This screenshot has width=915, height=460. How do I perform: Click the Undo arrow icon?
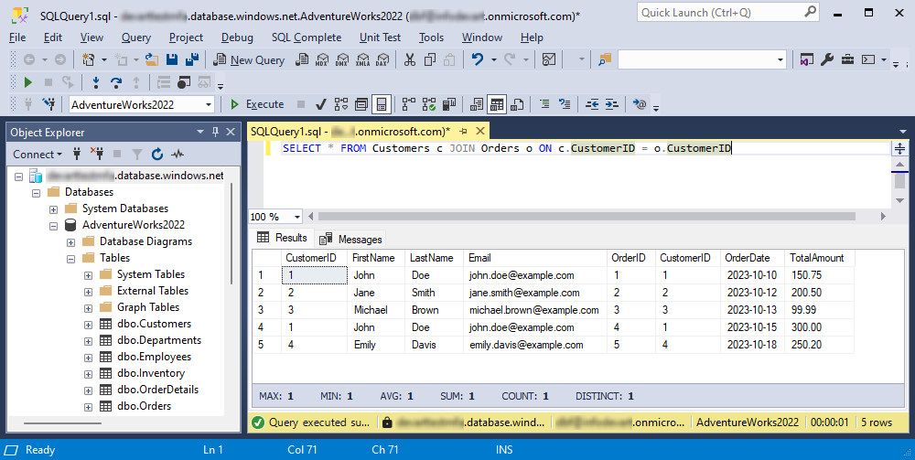tap(478, 59)
